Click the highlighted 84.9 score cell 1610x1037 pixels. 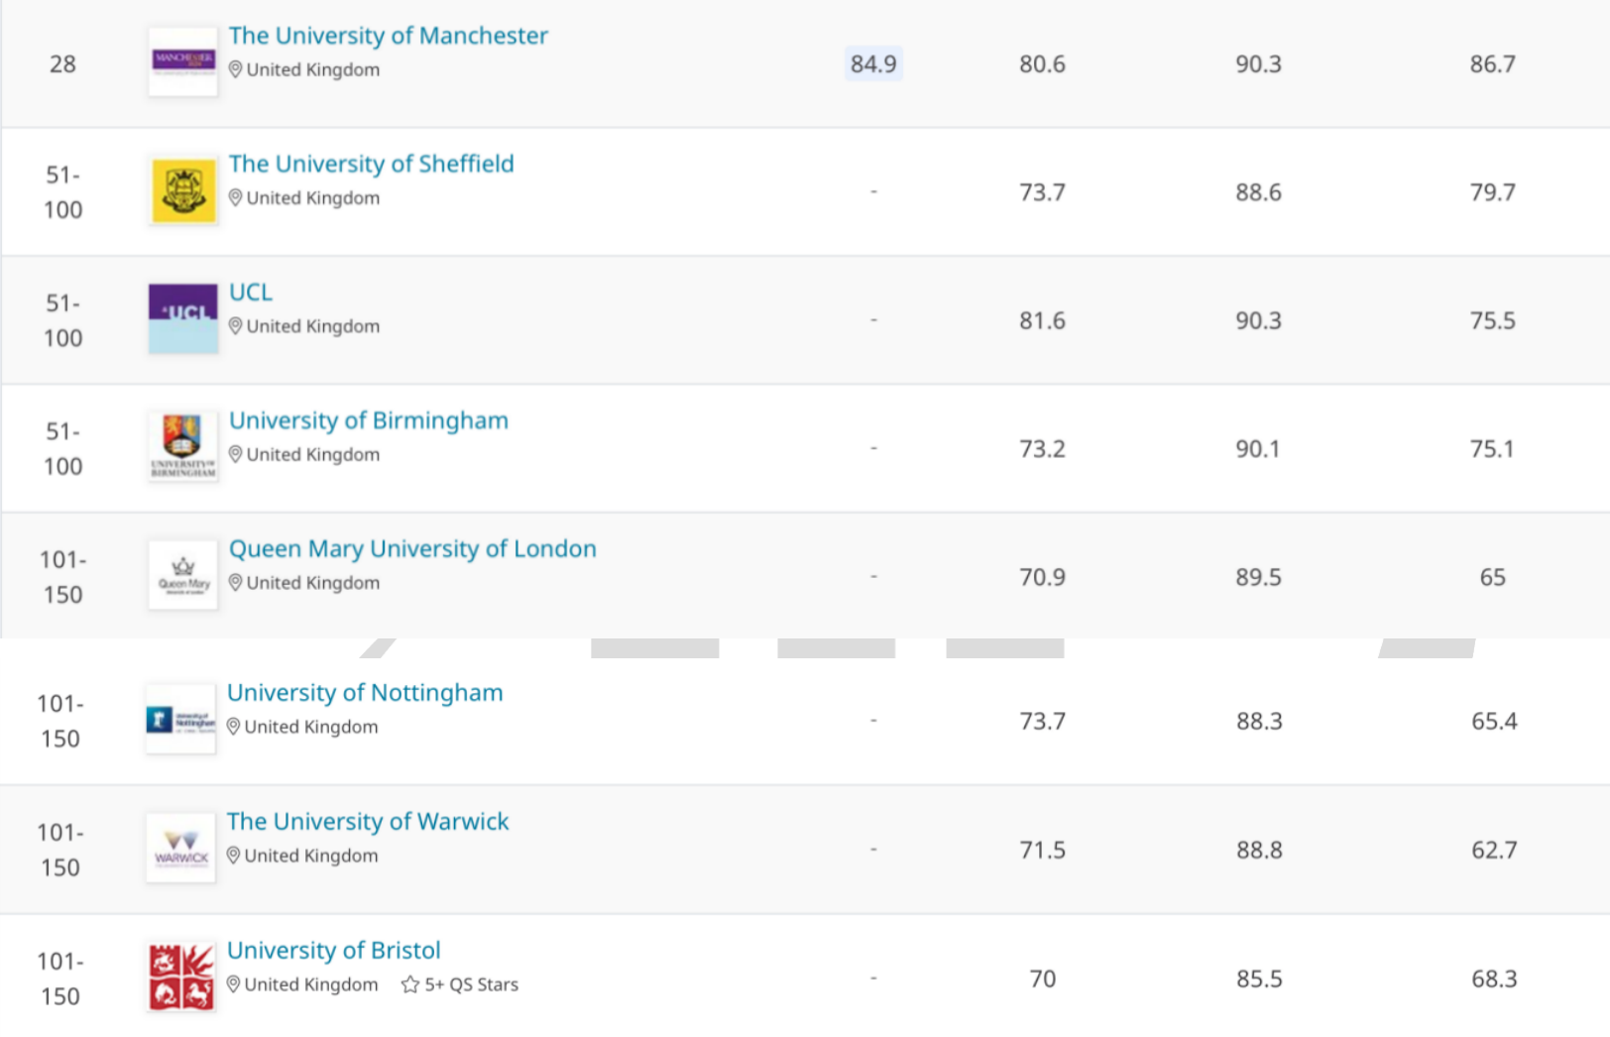tap(873, 64)
